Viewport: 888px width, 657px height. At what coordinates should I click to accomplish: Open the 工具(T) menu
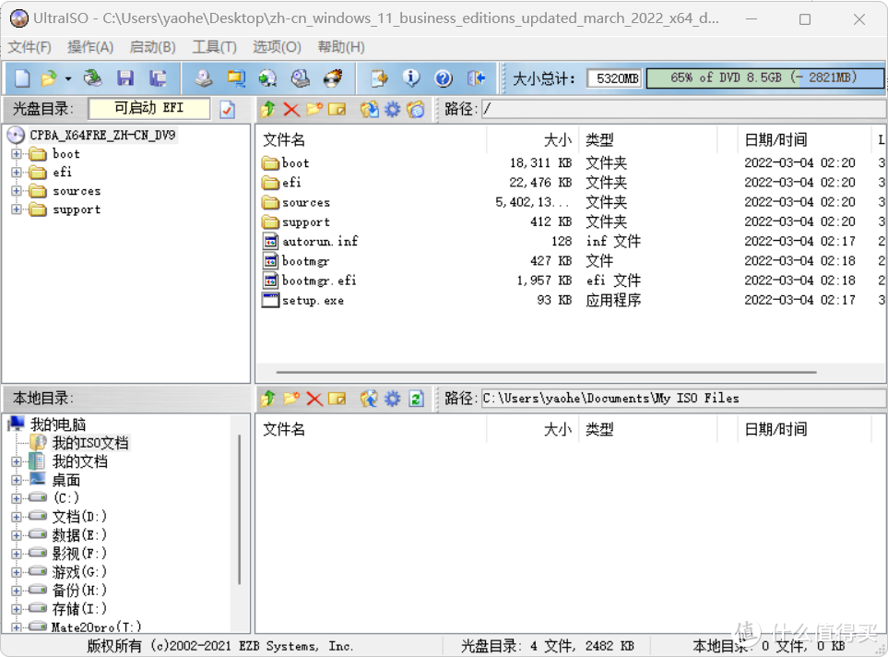click(214, 47)
